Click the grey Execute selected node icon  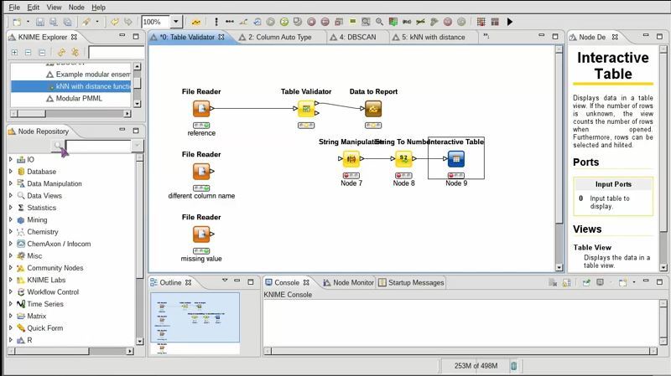270,22
